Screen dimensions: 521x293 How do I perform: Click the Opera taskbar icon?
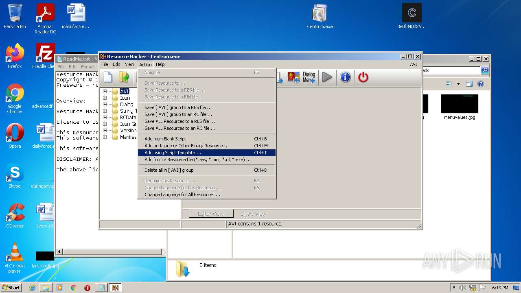87,288
